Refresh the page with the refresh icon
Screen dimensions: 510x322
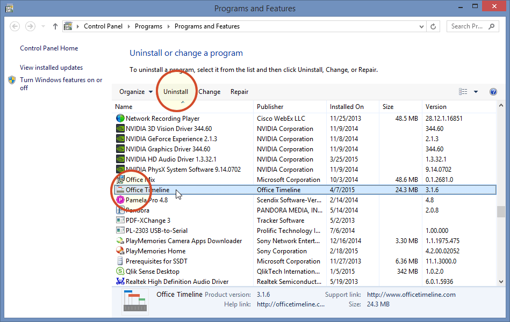[x=433, y=26]
